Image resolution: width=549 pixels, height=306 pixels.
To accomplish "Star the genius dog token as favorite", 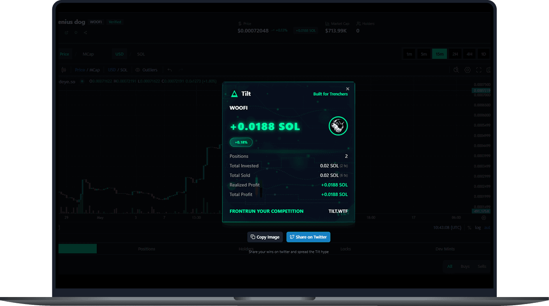I will click(x=76, y=33).
